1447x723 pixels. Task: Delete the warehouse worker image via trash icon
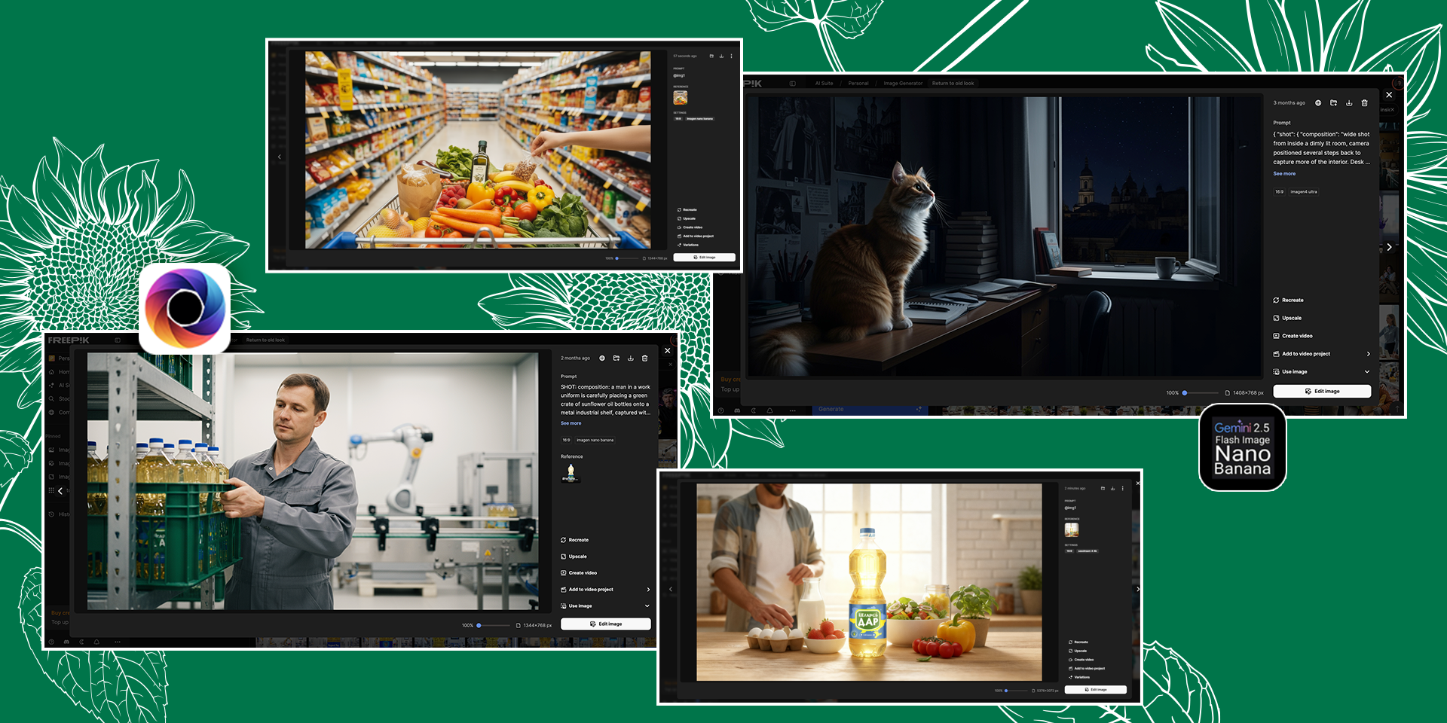(644, 358)
